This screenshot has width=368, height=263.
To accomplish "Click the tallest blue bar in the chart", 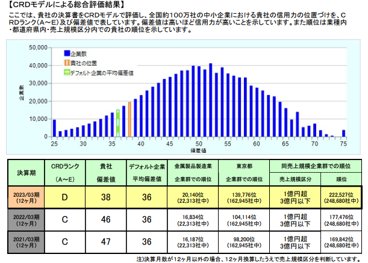I will pos(211,100).
